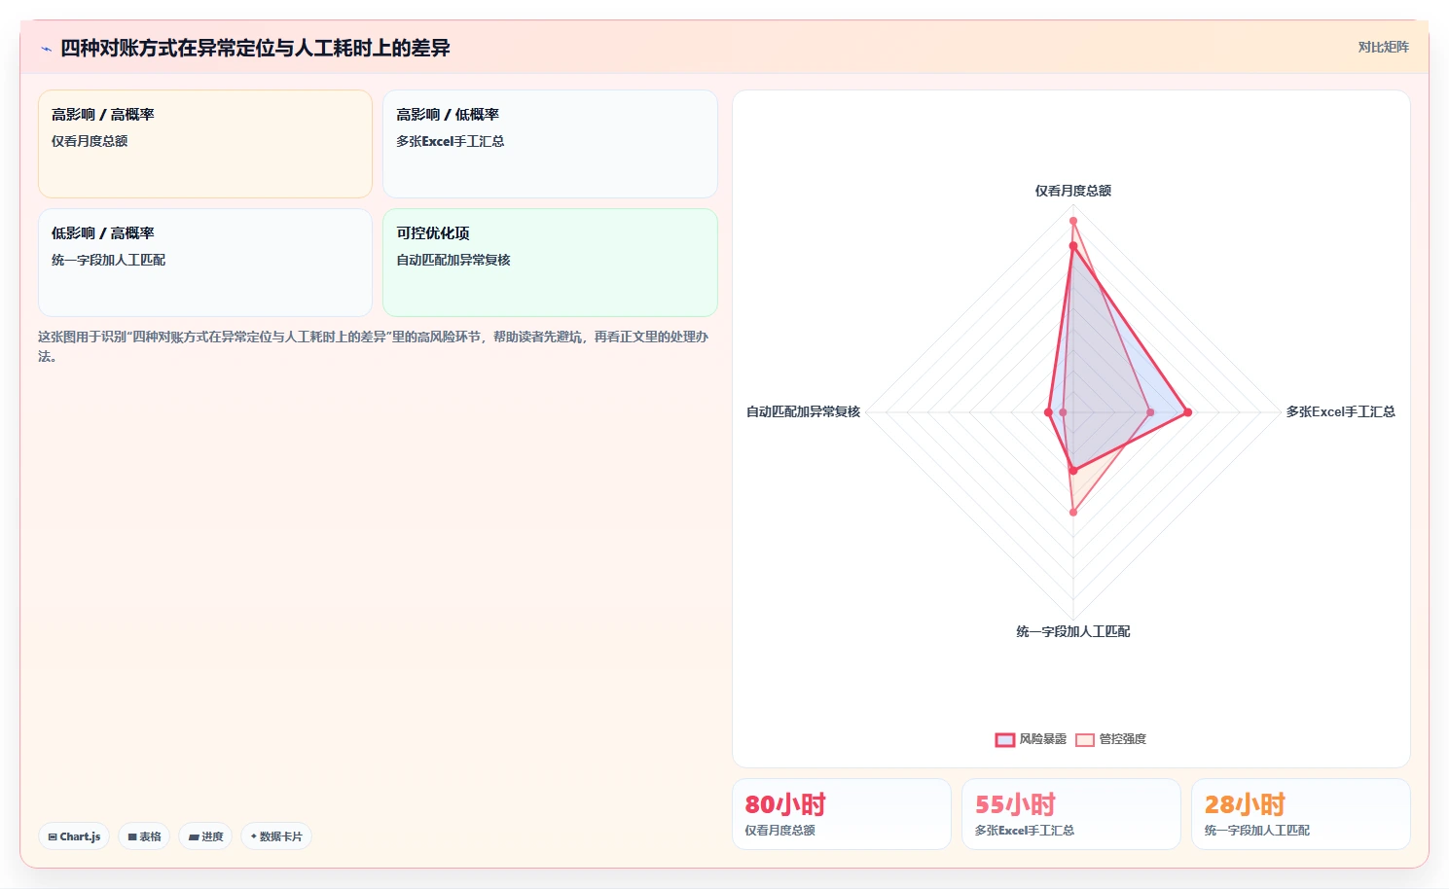This screenshot has width=1449, height=889.
Task: Click the 28小时 stat card
Action: [x=1301, y=814]
